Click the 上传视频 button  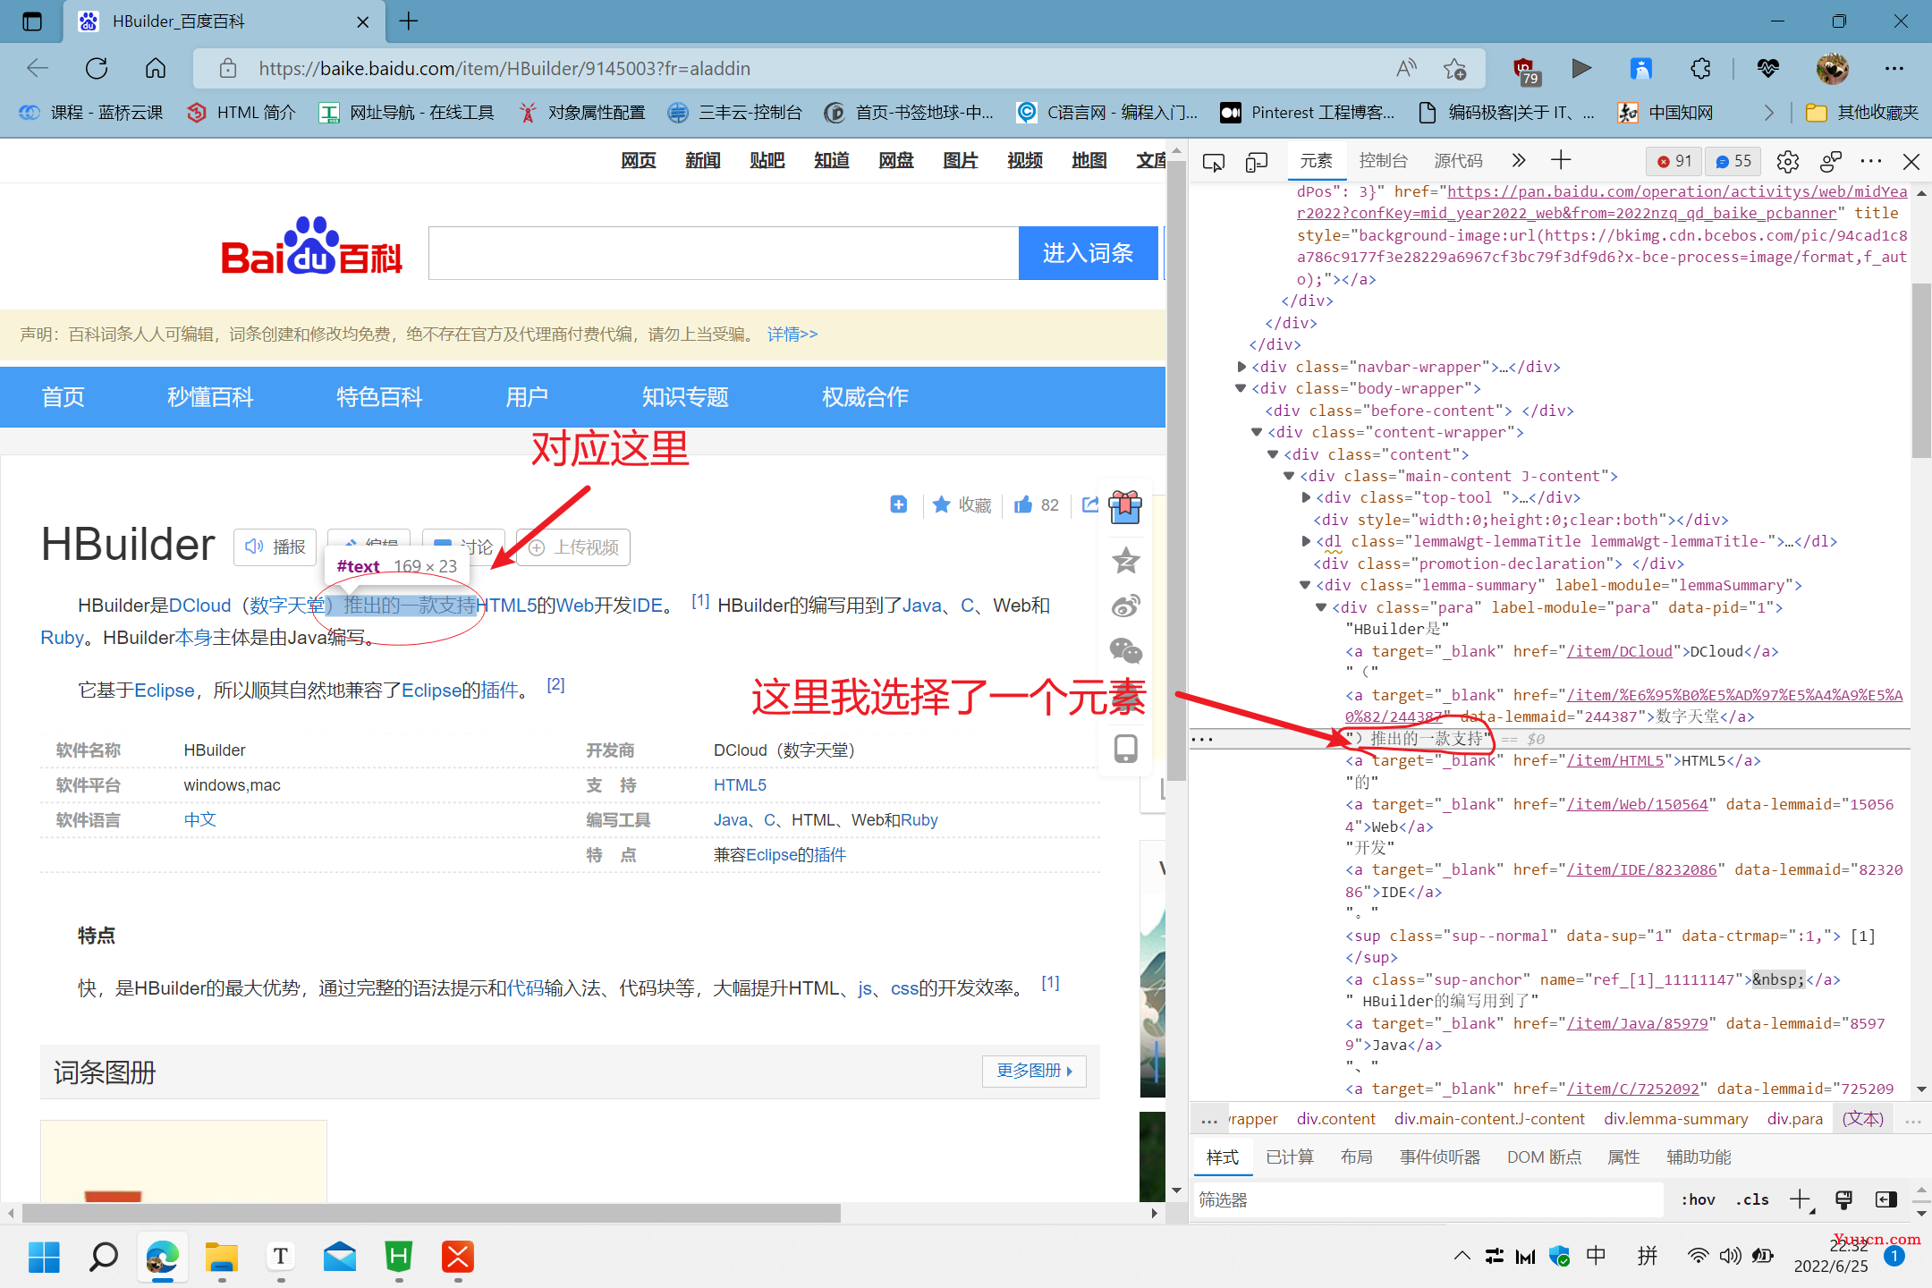coord(574,547)
